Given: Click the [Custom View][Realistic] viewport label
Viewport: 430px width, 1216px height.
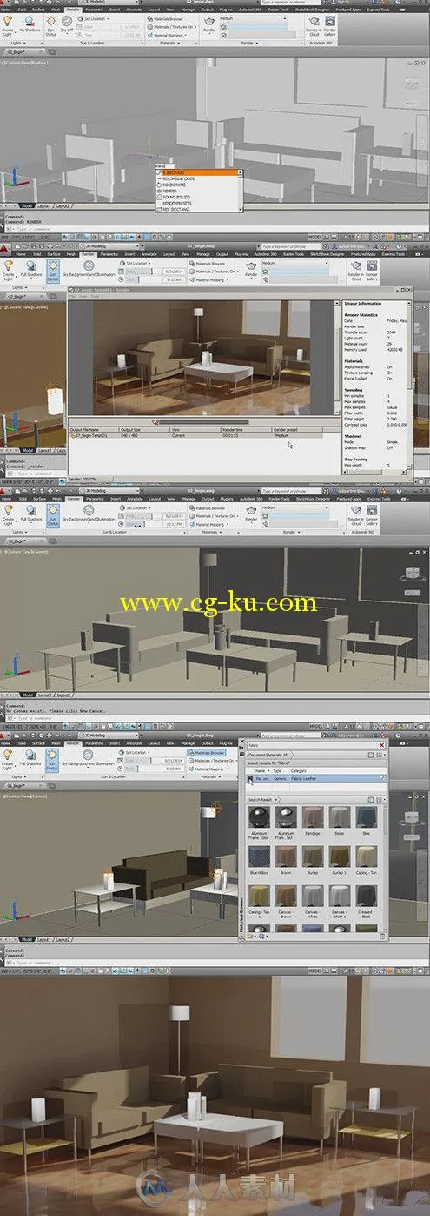Looking at the screenshot, I should [x=28, y=63].
